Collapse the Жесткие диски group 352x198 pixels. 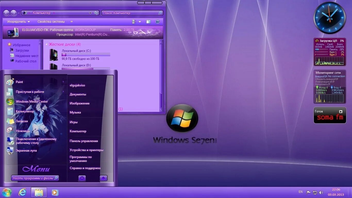(x=47, y=44)
